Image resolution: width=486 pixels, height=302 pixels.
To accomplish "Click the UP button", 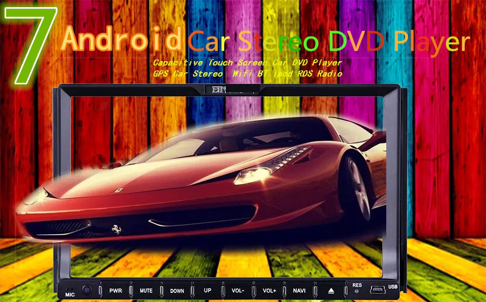I will [208, 290].
